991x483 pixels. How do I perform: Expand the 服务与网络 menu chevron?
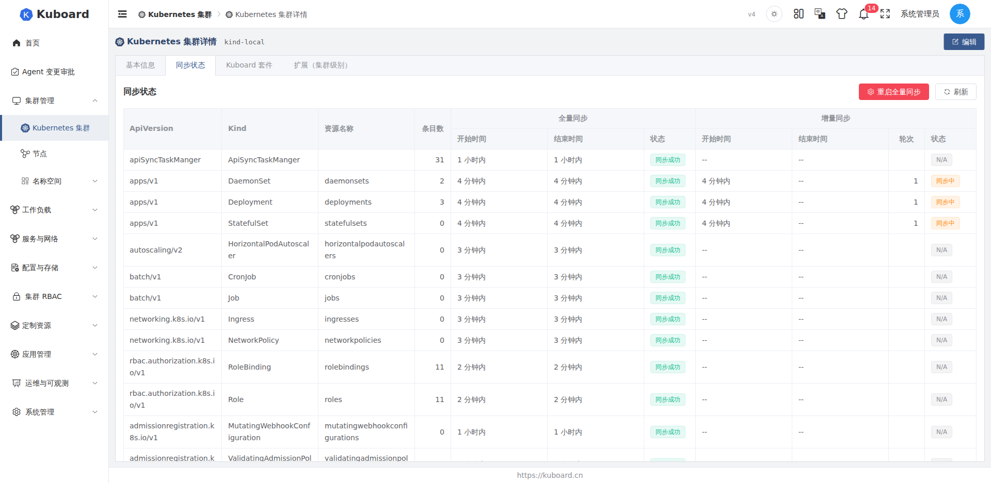[x=95, y=239]
